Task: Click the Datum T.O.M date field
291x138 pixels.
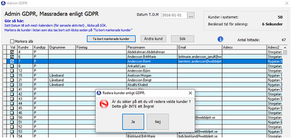Action: coord(174,15)
